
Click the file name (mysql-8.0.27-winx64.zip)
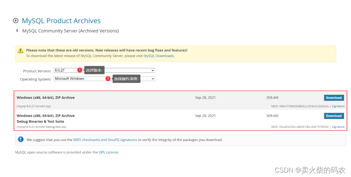pos(34,106)
